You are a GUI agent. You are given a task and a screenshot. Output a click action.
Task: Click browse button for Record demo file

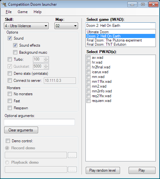pyautogui.click(x=72, y=155)
